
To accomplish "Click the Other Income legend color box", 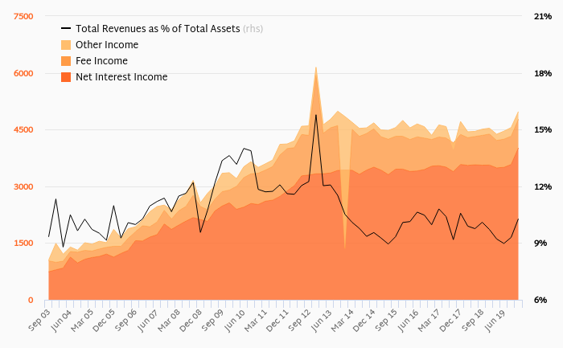I will (66, 45).
